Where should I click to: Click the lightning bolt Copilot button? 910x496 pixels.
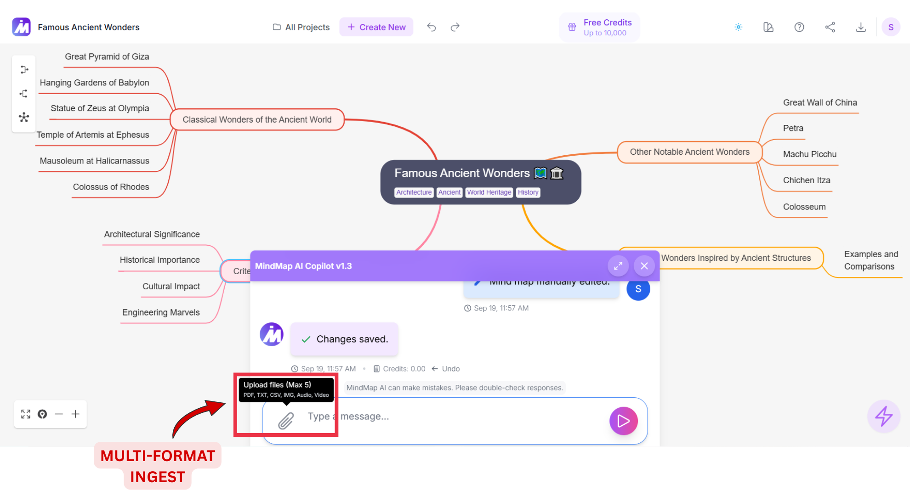pyautogui.click(x=883, y=417)
